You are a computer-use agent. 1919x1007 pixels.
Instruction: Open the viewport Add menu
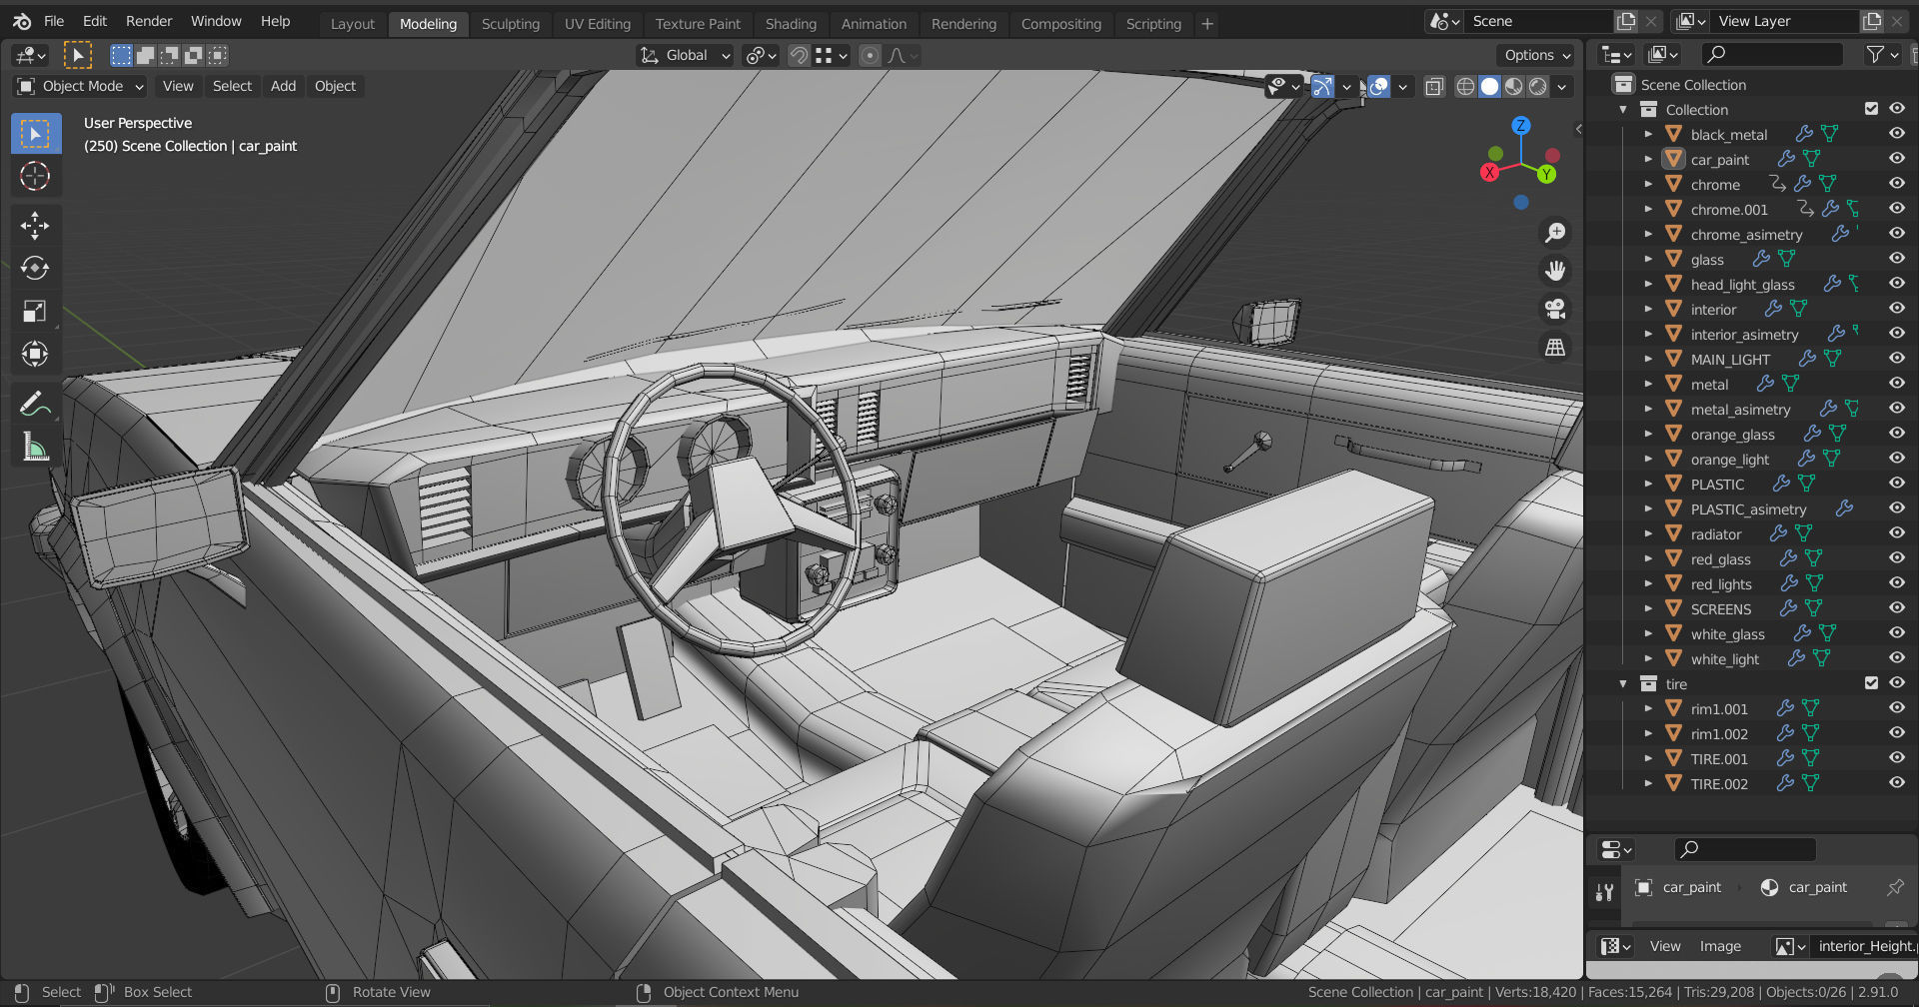coord(283,87)
